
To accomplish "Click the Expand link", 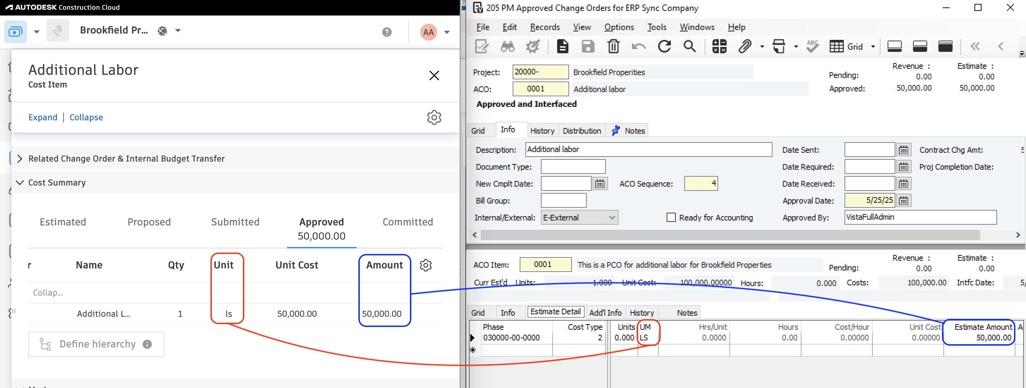I will 43,117.
